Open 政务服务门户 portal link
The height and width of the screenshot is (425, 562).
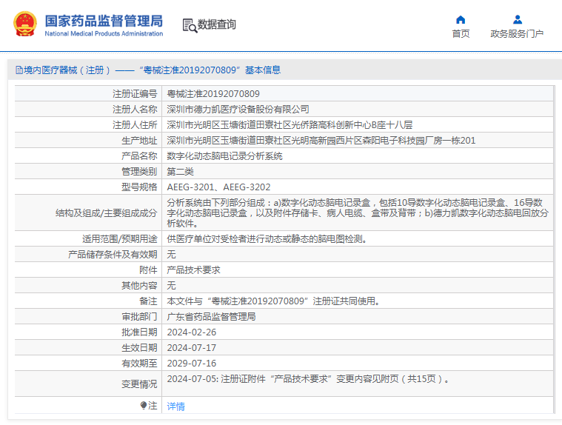[x=517, y=33]
